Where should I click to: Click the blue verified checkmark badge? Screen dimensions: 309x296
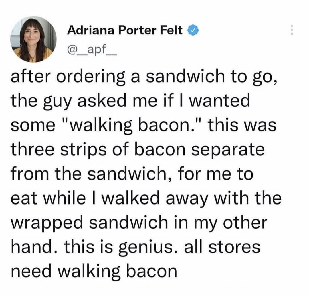pyautogui.click(x=191, y=30)
